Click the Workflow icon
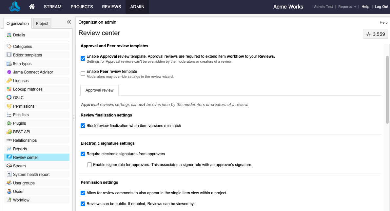This screenshot has height=211, width=390. [9, 200]
